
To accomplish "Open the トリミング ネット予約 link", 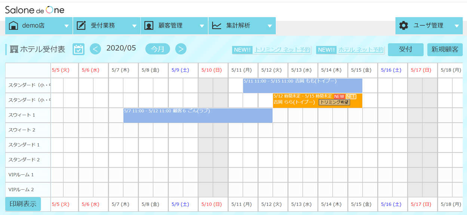I will 282,50.
